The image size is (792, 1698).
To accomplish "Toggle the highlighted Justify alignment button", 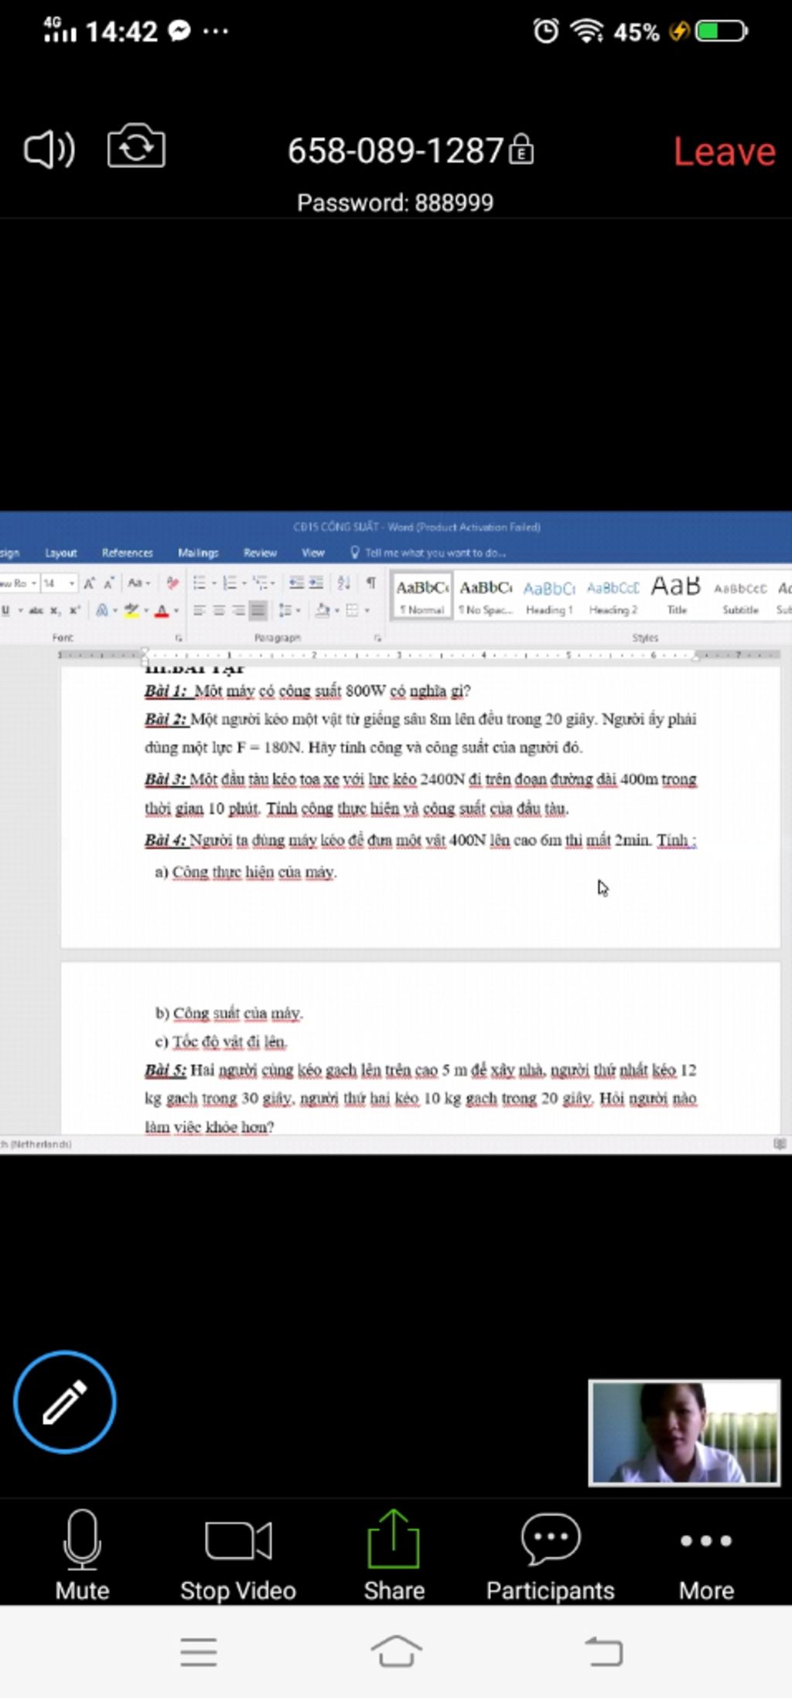I will coord(258,611).
